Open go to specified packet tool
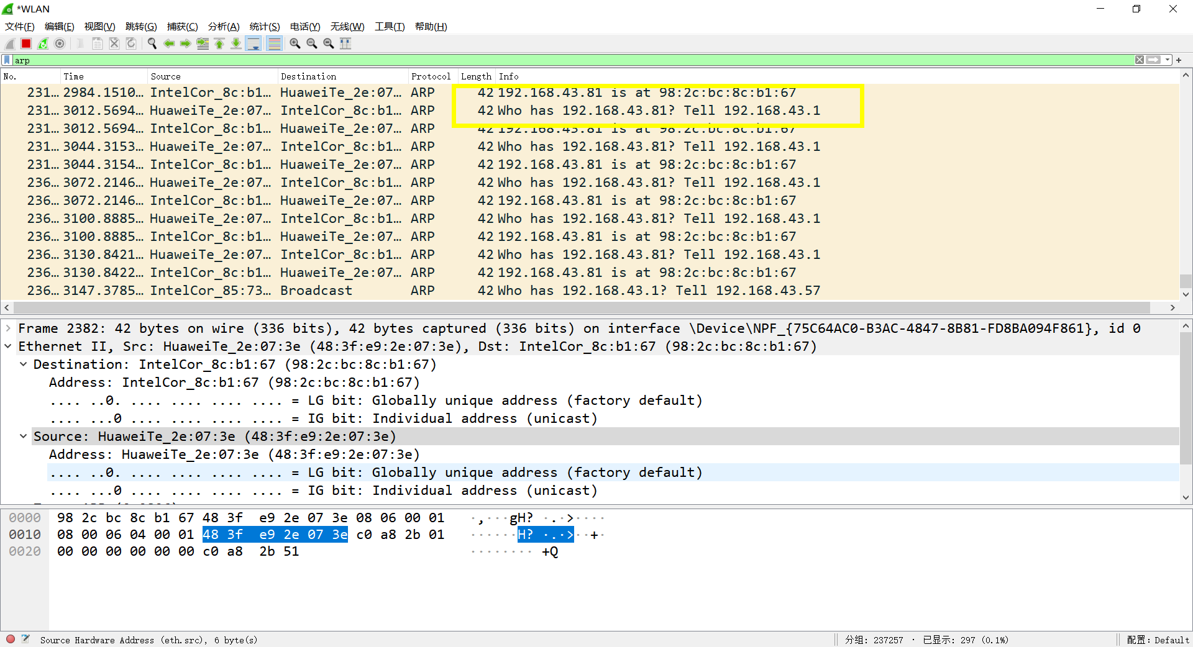This screenshot has width=1193, height=647. (203, 43)
